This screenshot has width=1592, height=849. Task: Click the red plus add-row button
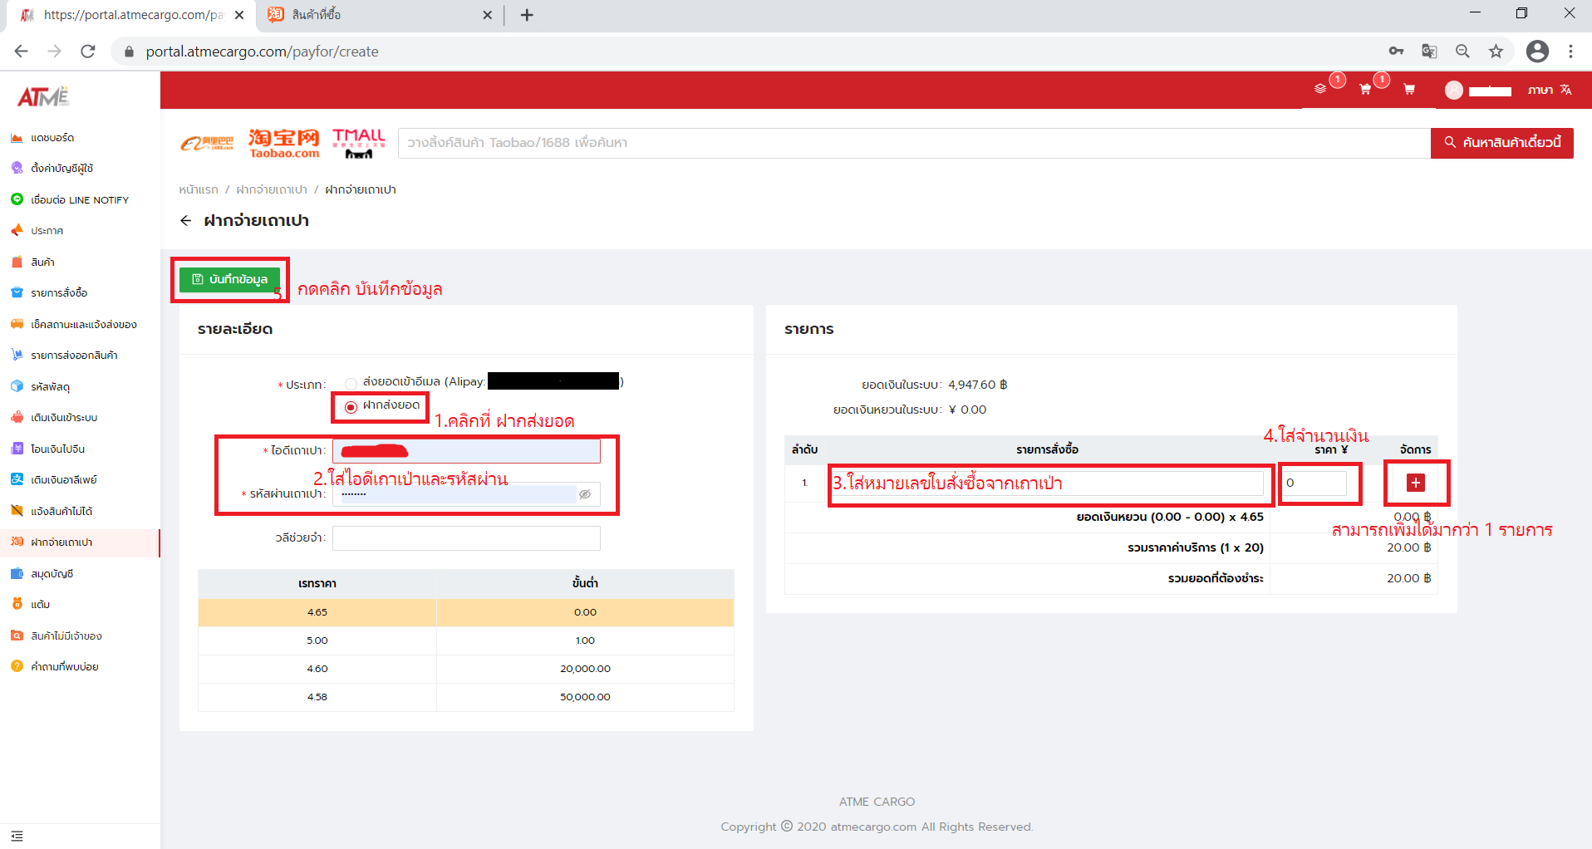(x=1416, y=483)
